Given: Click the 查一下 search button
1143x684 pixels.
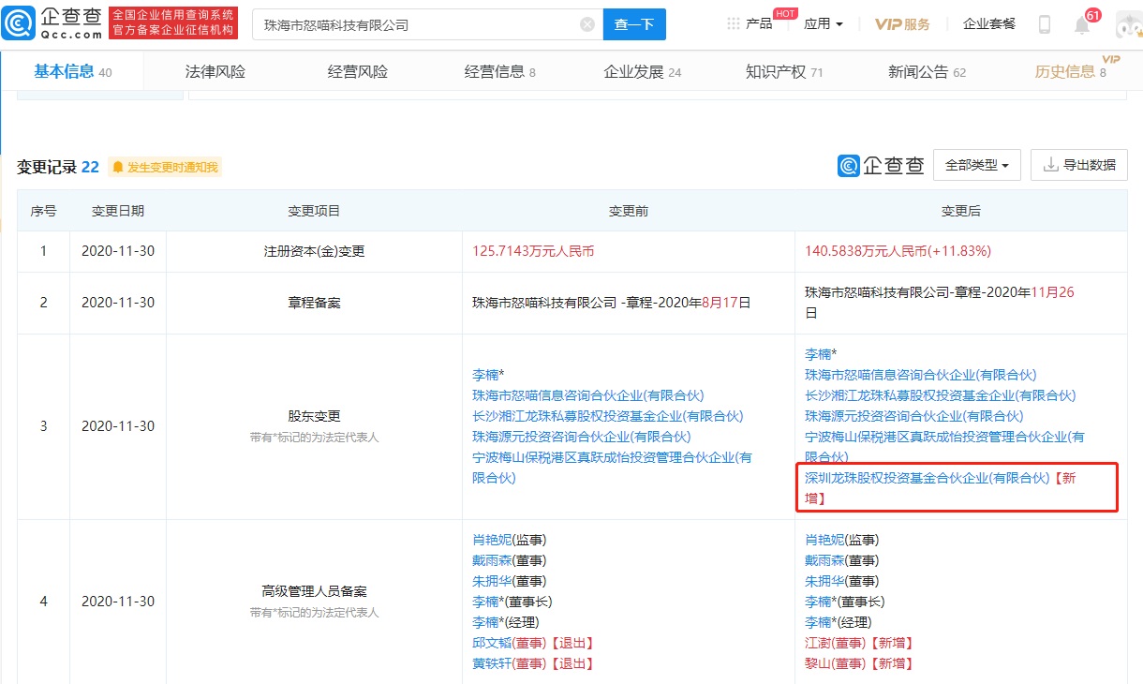Looking at the screenshot, I should pos(634,23).
